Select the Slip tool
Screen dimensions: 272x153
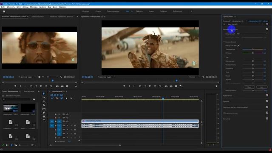pos(44,109)
